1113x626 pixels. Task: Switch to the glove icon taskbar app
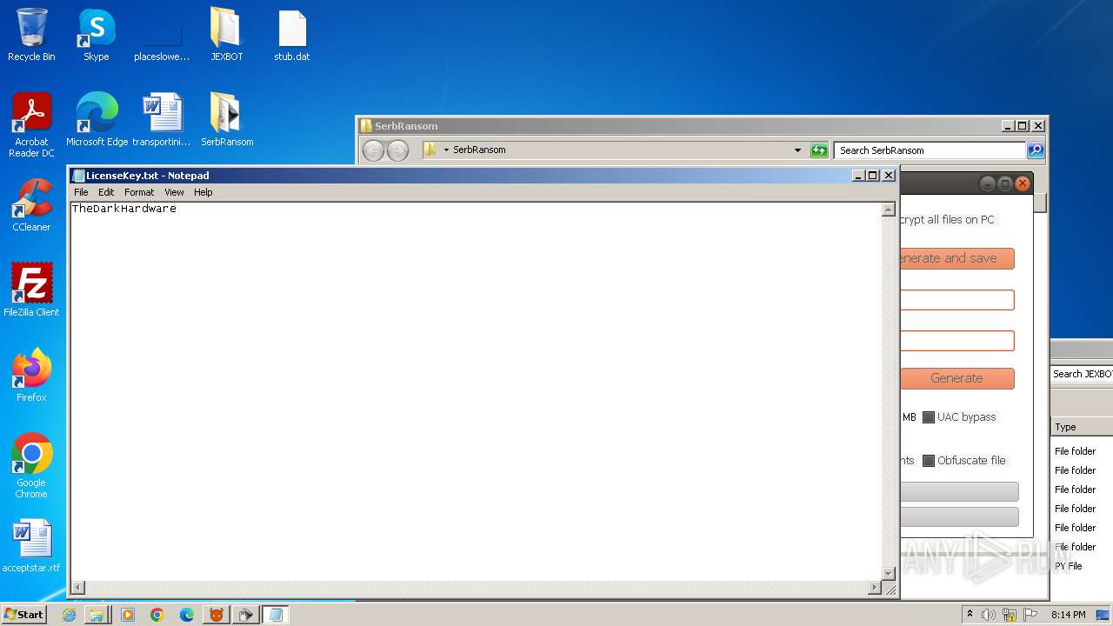(246, 615)
